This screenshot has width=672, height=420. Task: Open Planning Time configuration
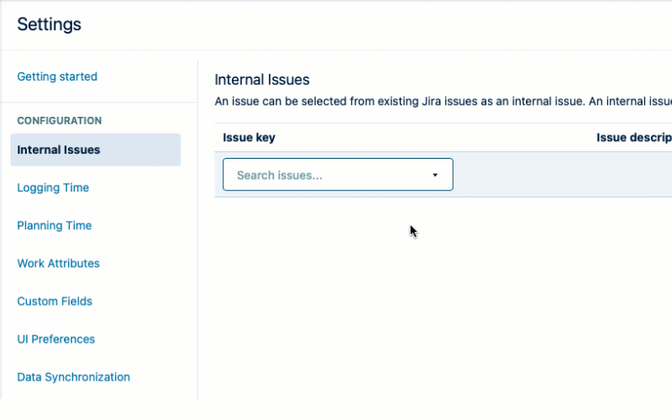pyautogui.click(x=55, y=226)
